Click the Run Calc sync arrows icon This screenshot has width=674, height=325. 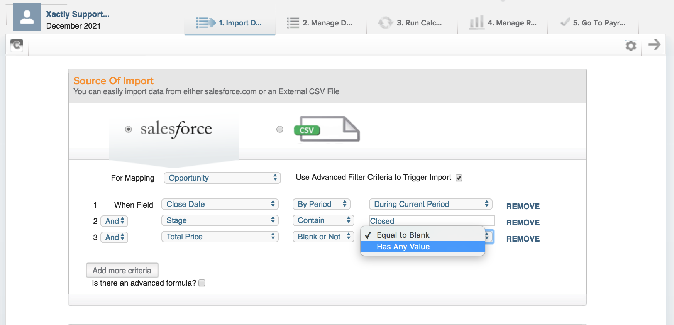385,23
